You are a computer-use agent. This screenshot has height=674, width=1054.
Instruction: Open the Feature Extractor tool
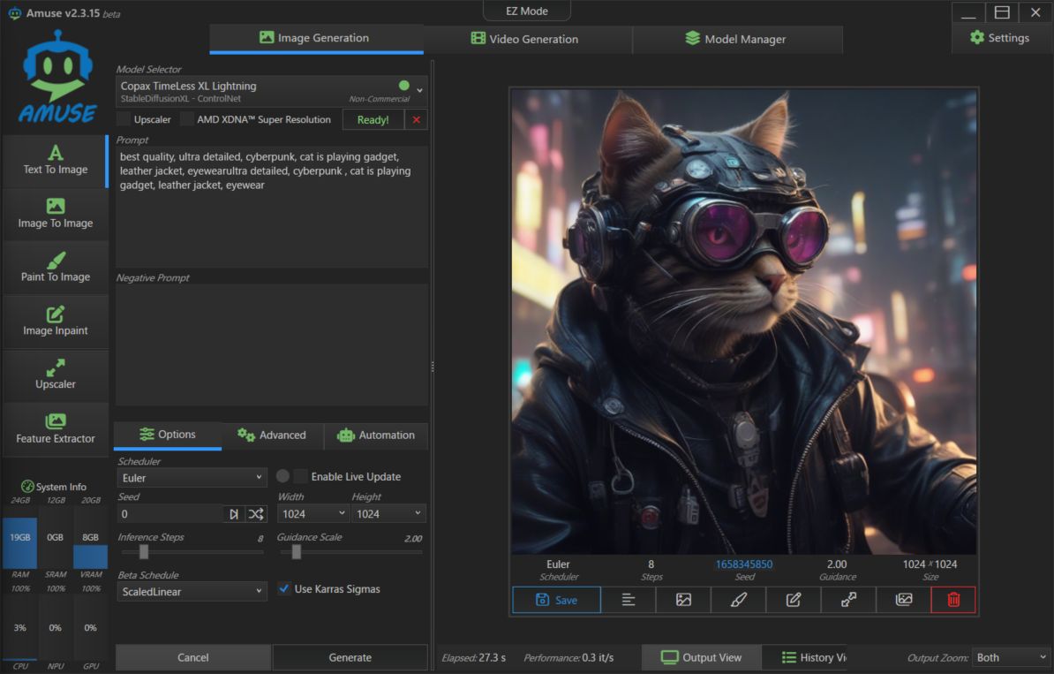tap(56, 429)
